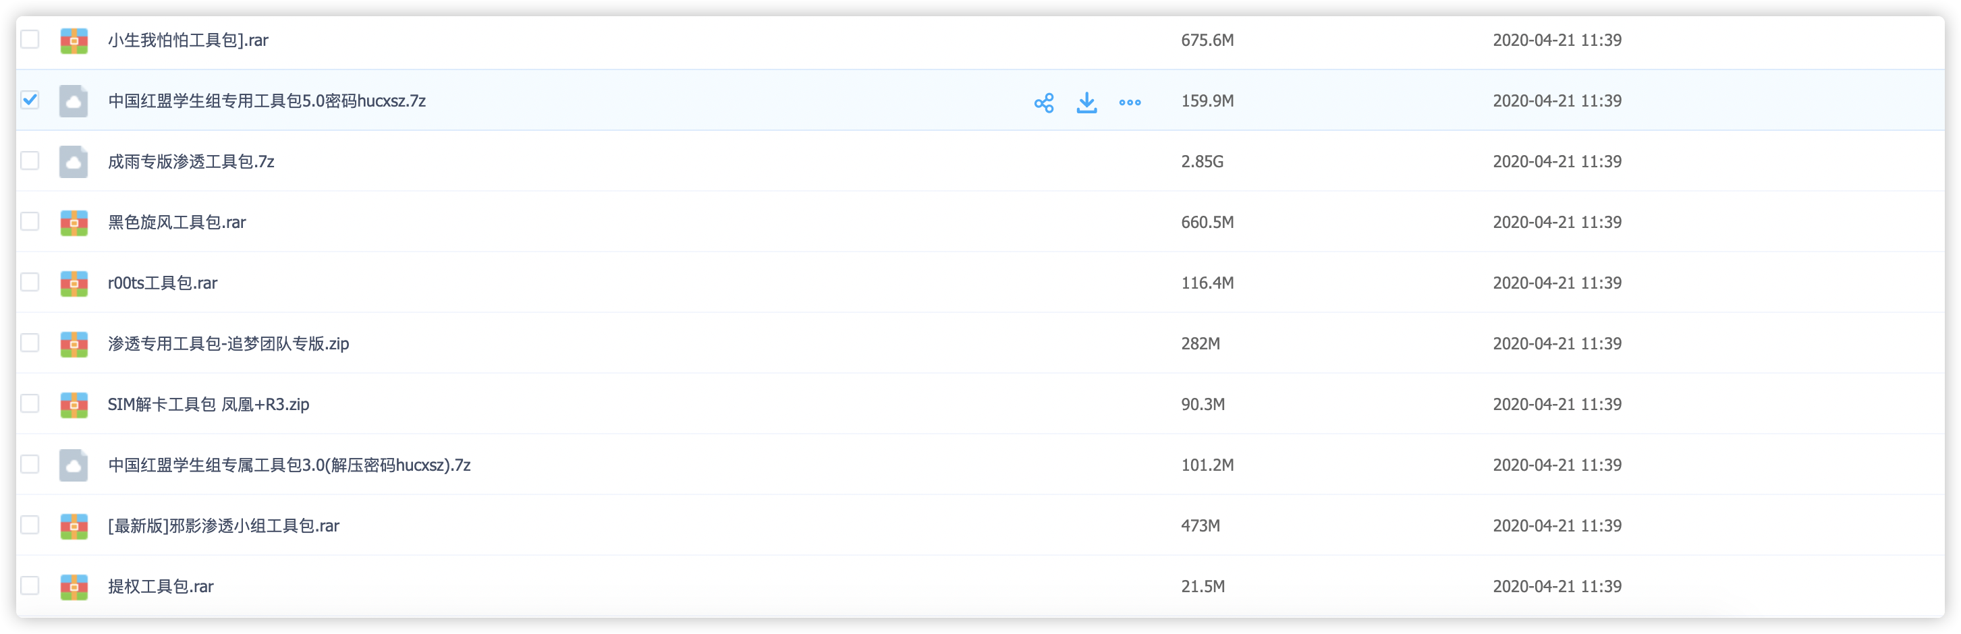Uncheck the 中国红盟学生组专用工具包5.0 checkbox
Screen dimensions: 1961x634
pyautogui.click(x=30, y=100)
